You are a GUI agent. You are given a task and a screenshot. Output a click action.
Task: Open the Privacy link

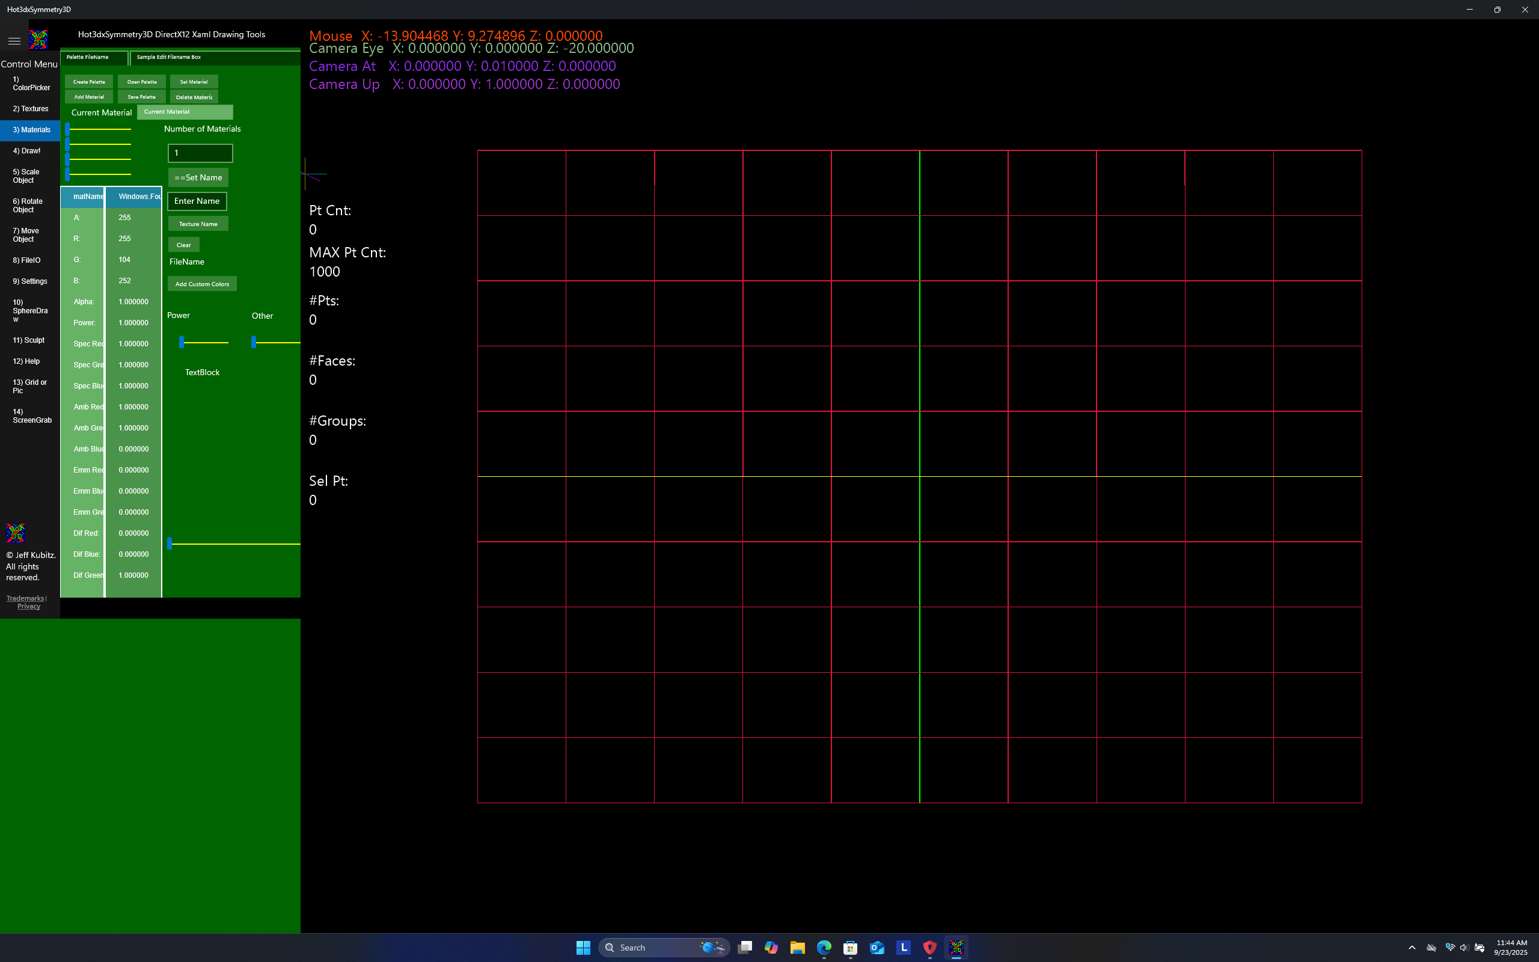click(29, 605)
